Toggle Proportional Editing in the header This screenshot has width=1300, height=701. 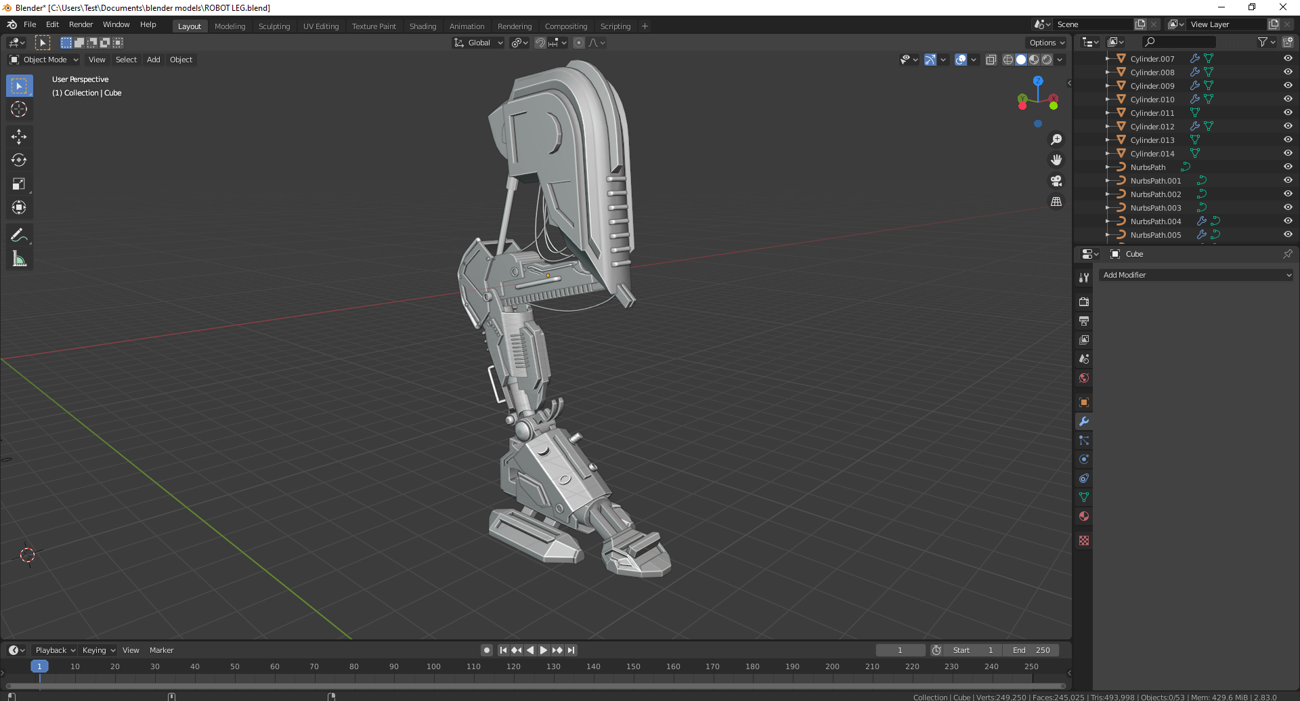[579, 42]
